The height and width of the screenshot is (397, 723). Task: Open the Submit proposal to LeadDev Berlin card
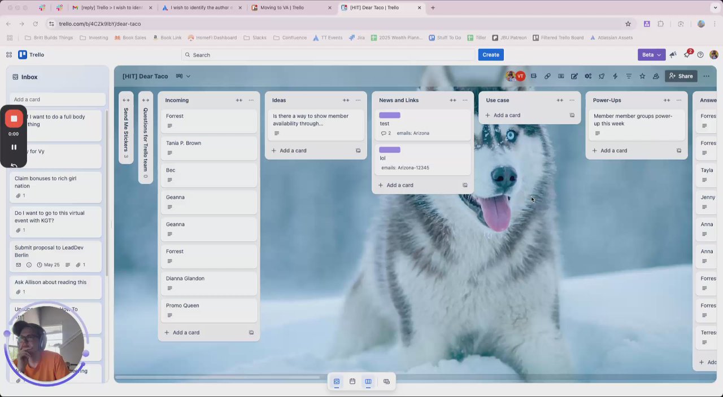click(55, 255)
